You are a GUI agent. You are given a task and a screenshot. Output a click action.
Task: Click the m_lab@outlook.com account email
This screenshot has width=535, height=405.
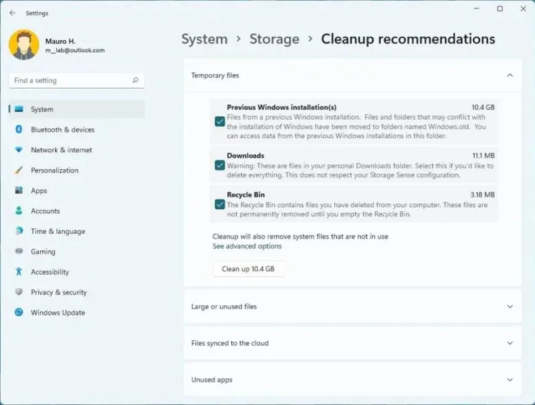point(75,50)
